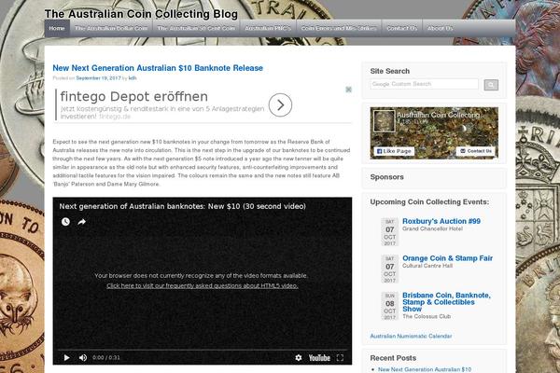Click the site search magnifier button
The image size is (560, 373).
tap(491, 85)
